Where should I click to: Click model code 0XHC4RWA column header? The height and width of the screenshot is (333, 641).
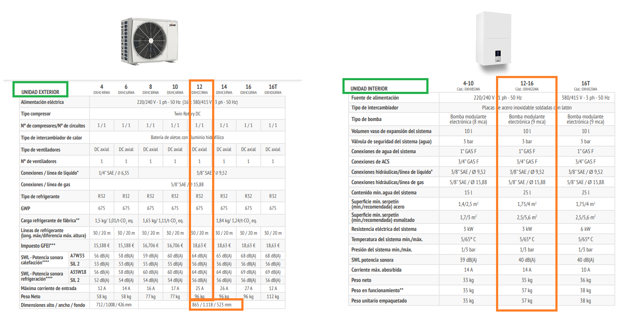pos(102,92)
